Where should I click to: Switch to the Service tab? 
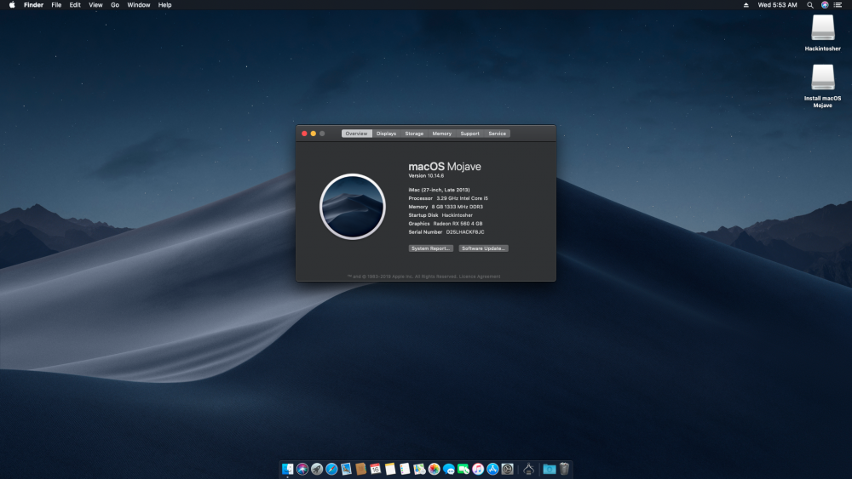click(498, 134)
